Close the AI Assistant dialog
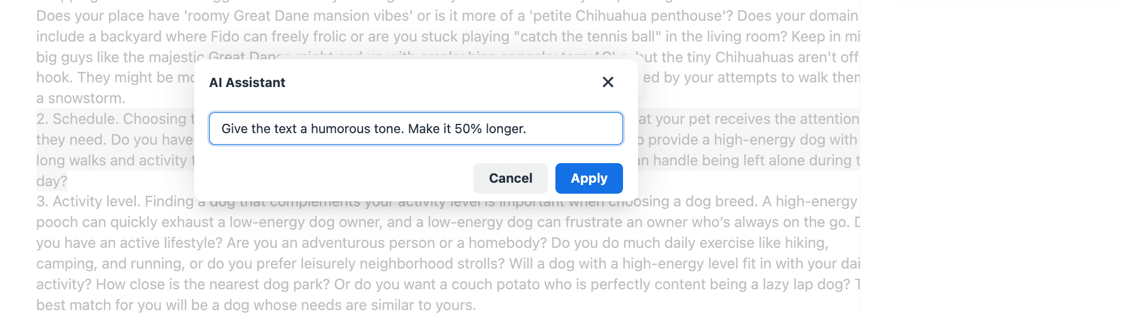1142x317 pixels. [x=607, y=82]
